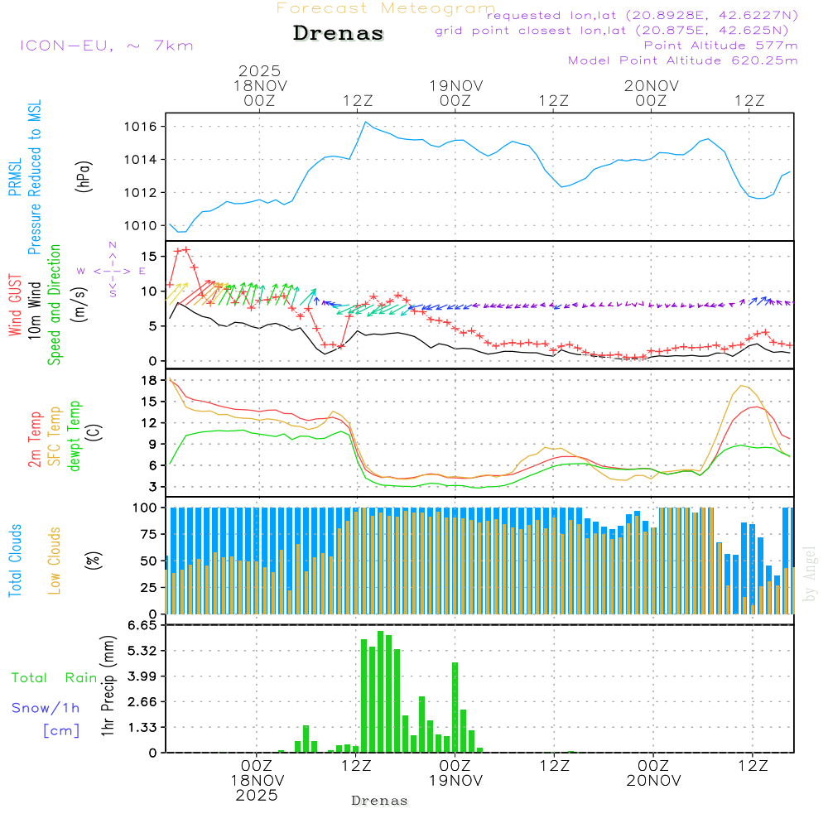828x828 pixels.
Task: Select the Low Clouds legend label
Action: (x=55, y=561)
